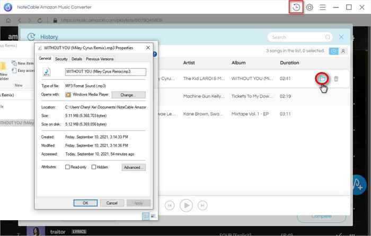Click the address bar URL
This screenshot has width=371, height=236.
pyautogui.click(x=112, y=21)
